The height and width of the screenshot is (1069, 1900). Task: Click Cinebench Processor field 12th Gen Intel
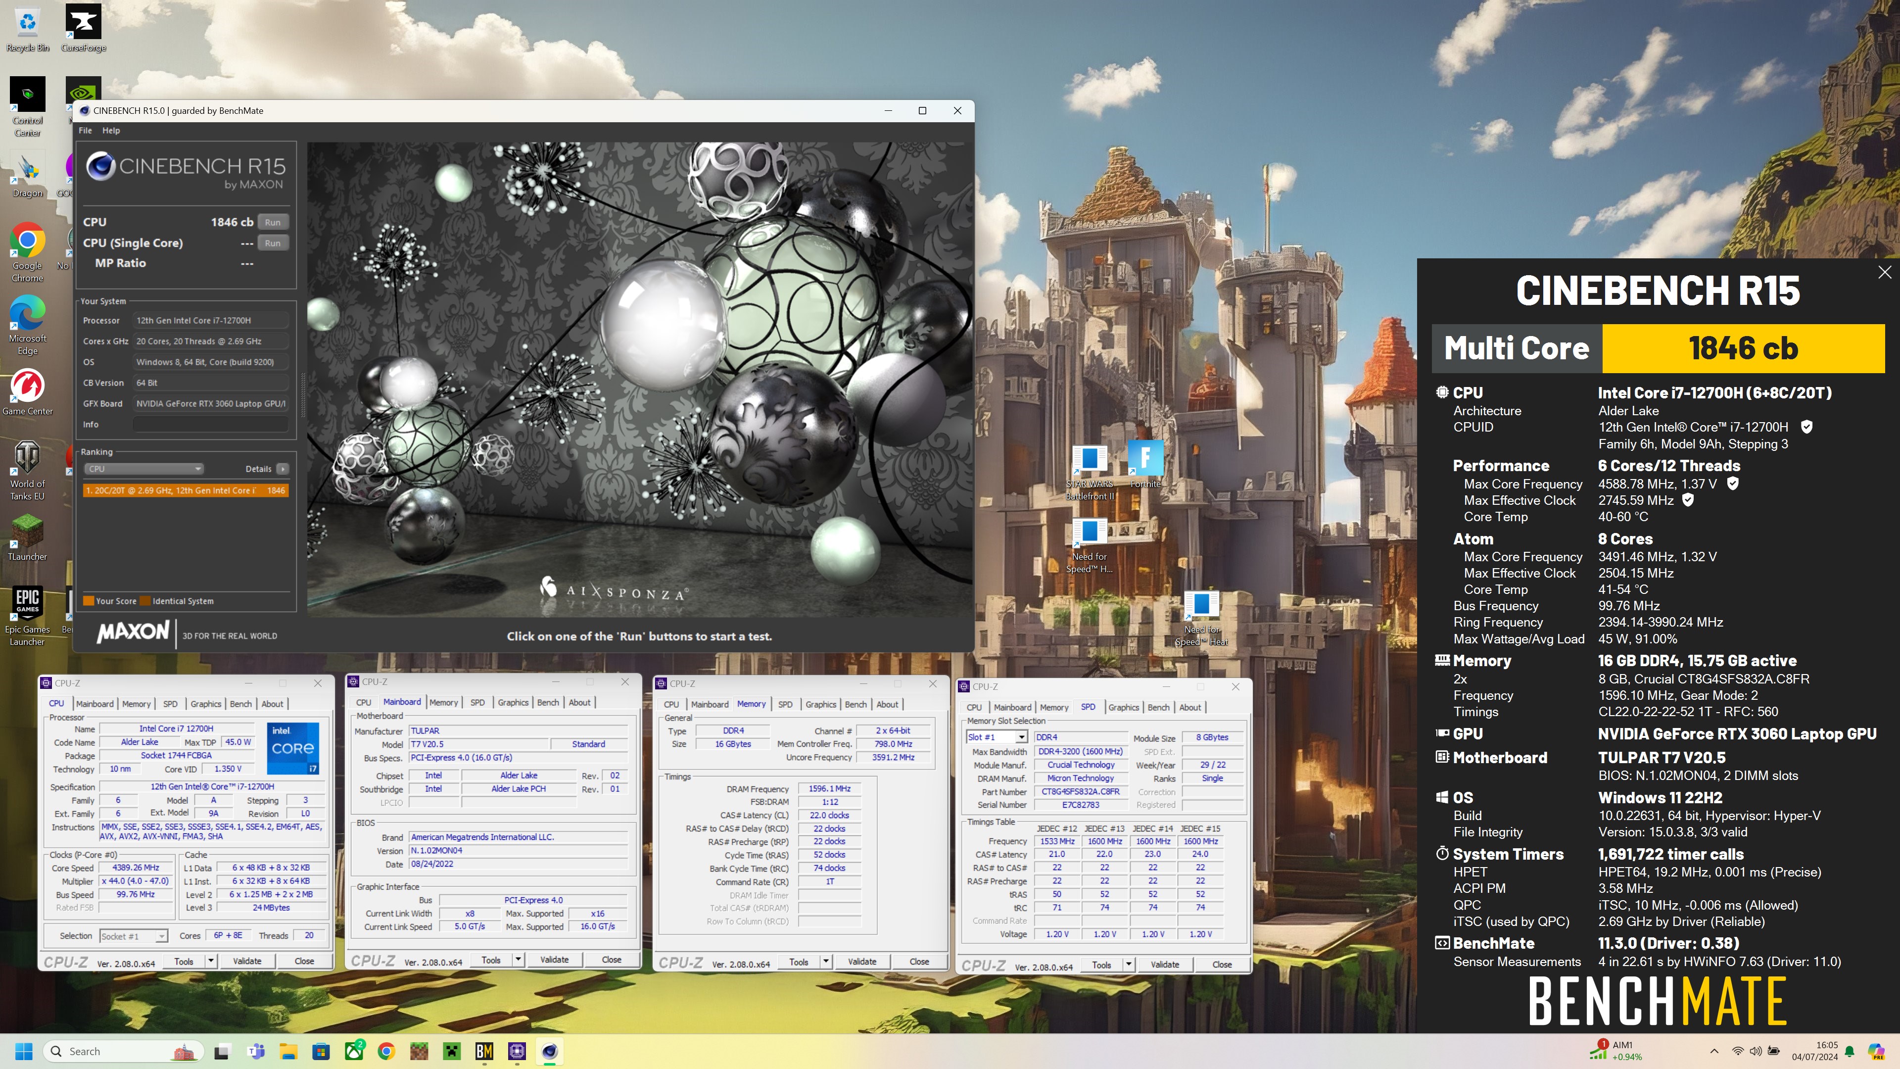click(x=211, y=320)
